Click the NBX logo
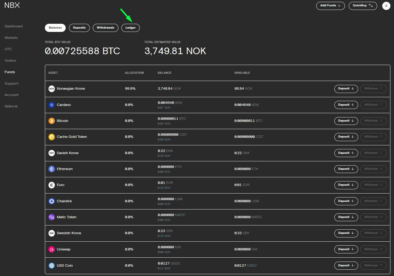This screenshot has width=394, height=276. [x=12, y=5]
